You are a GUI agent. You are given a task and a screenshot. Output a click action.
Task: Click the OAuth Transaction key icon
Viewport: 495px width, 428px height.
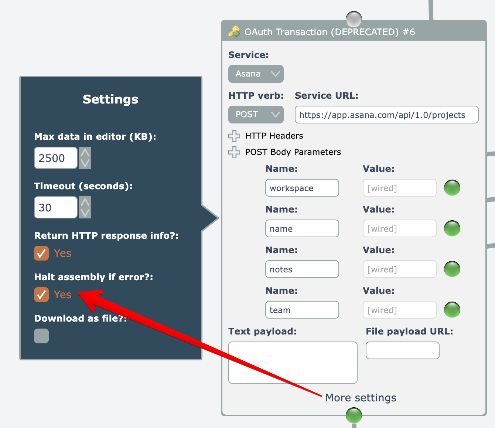coord(234,32)
